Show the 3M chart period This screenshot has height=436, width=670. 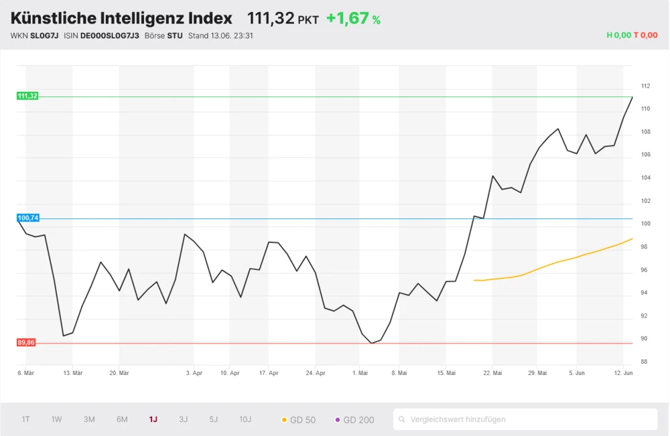pyautogui.click(x=89, y=420)
